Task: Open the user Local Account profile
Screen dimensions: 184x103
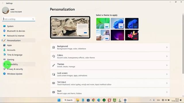Action: tap(12, 10)
